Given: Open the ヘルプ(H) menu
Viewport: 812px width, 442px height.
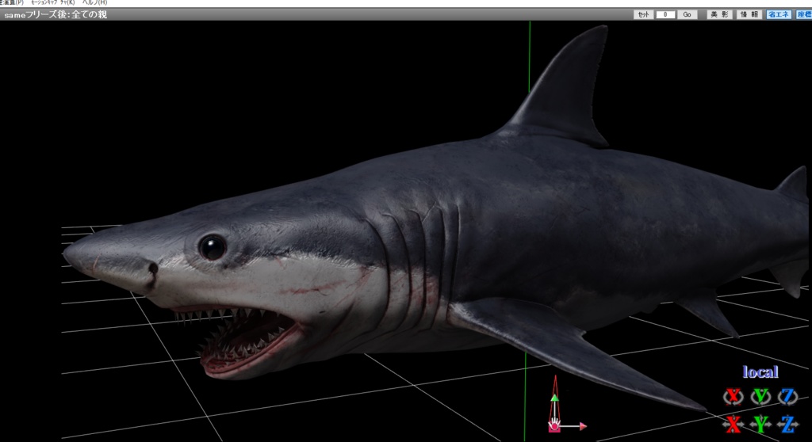Looking at the screenshot, I should [94, 2].
